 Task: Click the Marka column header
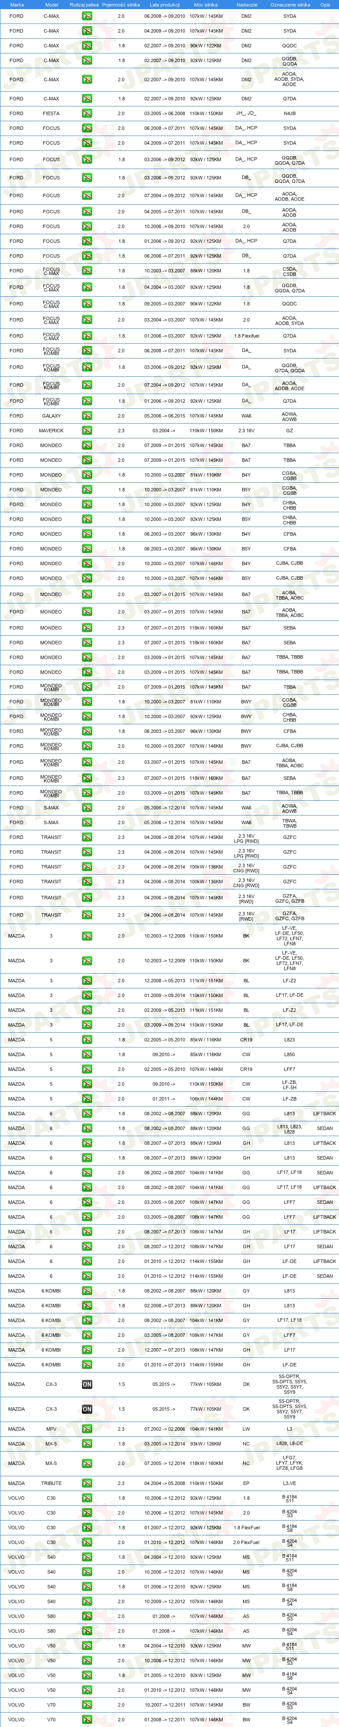tap(17, 5)
